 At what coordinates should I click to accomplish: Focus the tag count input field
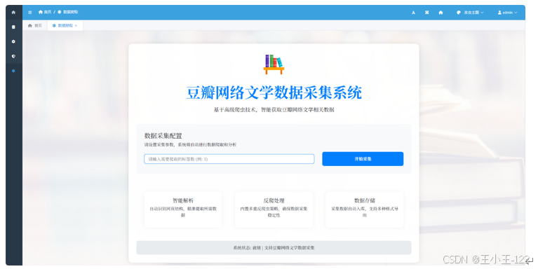click(x=229, y=159)
